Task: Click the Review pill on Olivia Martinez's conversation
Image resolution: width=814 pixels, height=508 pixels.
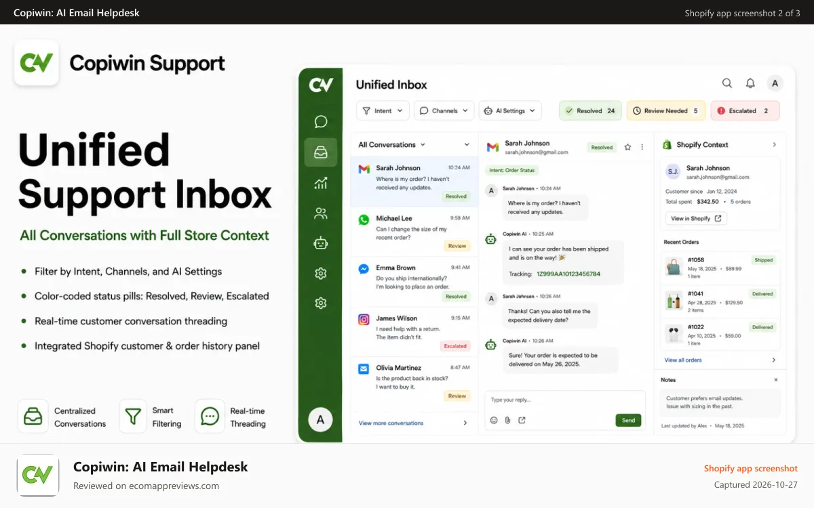Action: [457, 396]
